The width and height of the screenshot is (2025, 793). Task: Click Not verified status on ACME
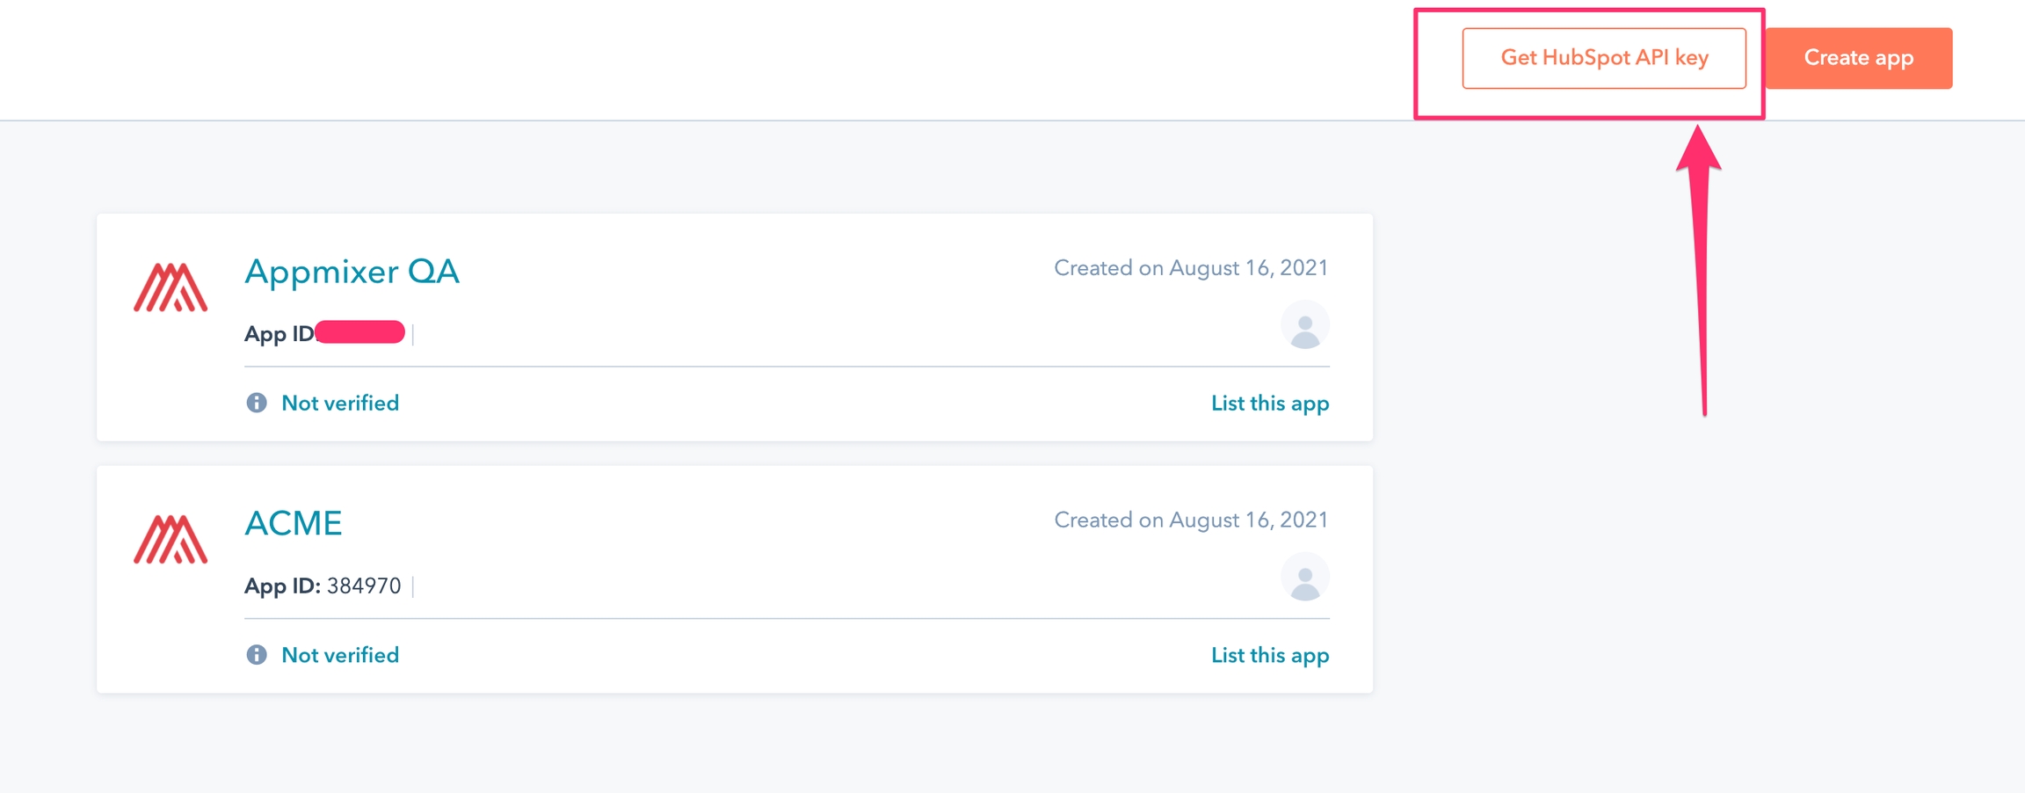tap(340, 656)
